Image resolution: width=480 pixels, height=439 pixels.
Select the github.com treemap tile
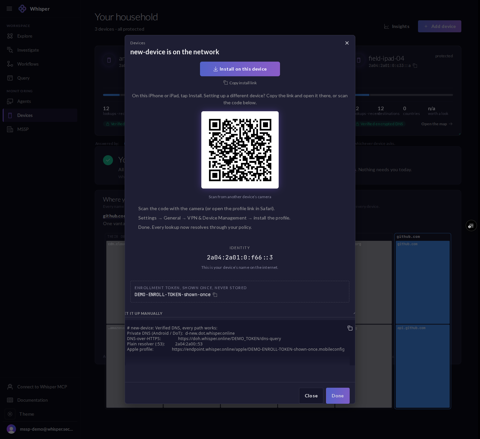pos(423,282)
